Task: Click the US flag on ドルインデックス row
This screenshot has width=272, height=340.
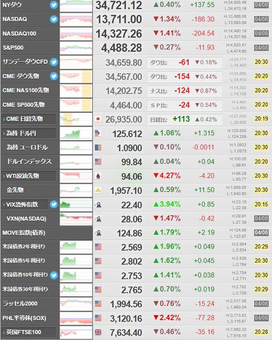Action: coord(98,162)
